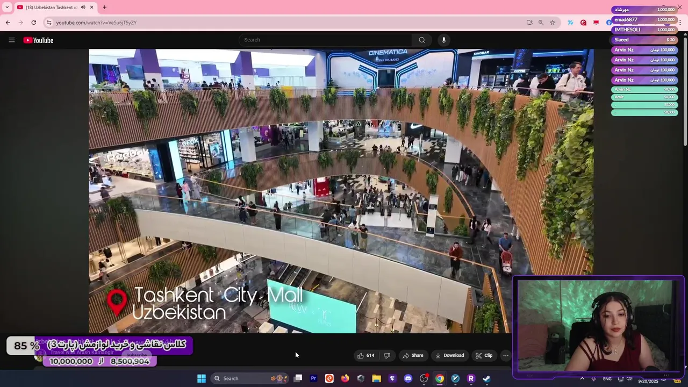Go forward with browser forward arrow
Image resolution: width=688 pixels, height=387 pixels.
[x=20, y=23]
